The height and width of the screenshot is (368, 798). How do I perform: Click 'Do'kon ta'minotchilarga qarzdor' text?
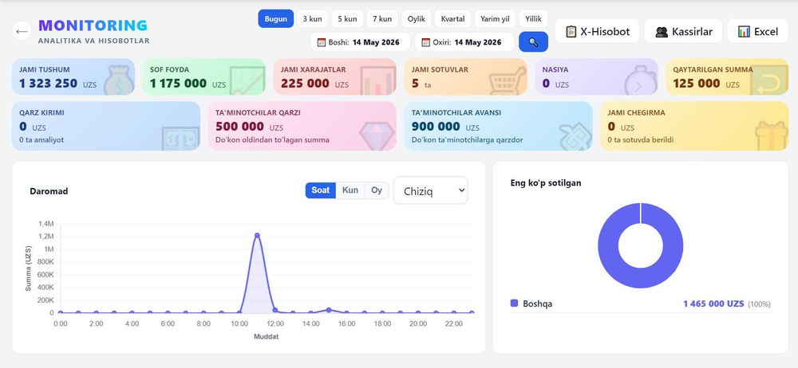(467, 139)
